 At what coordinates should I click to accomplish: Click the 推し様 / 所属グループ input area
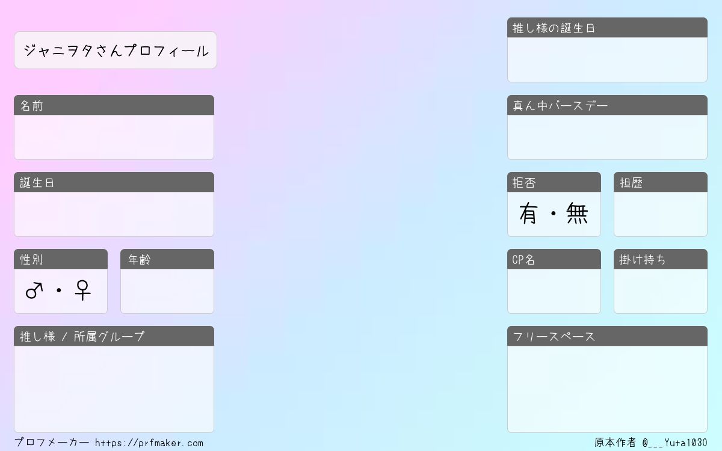point(114,389)
